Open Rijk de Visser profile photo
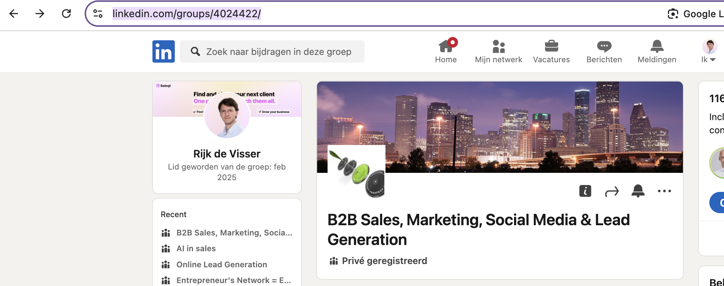The height and width of the screenshot is (286, 724). (227, 115)
